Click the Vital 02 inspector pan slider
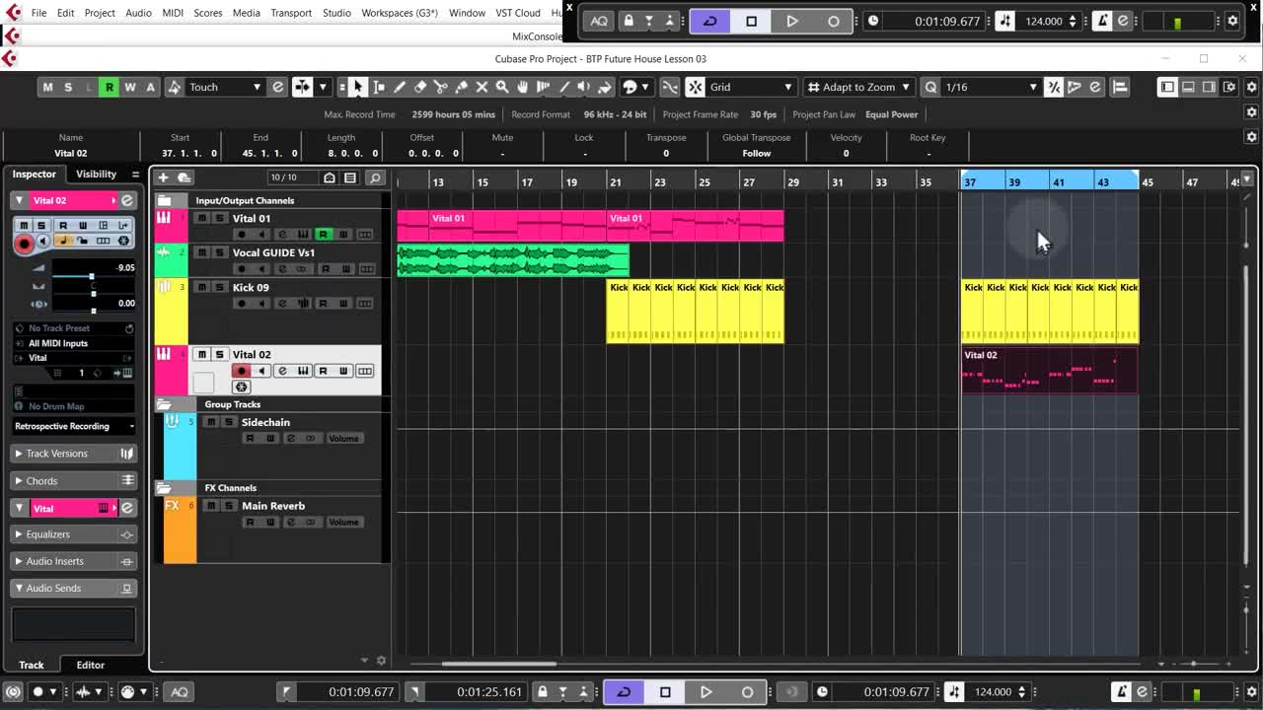This screenshot has height=710, width=1263. [93, 293]
